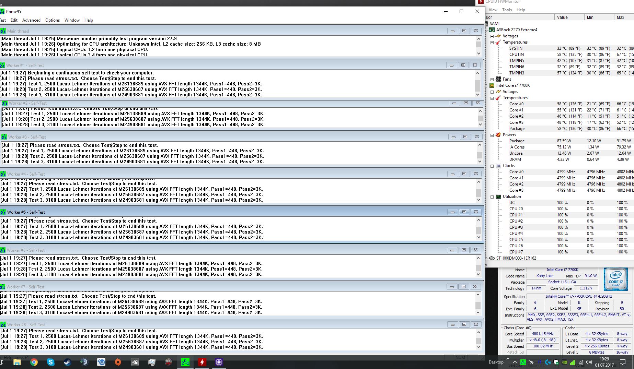Click the ASRock Z270 Extreme4 motherboard icon
This screenshot has width=634, height=369.
click(x=492, y=30)
